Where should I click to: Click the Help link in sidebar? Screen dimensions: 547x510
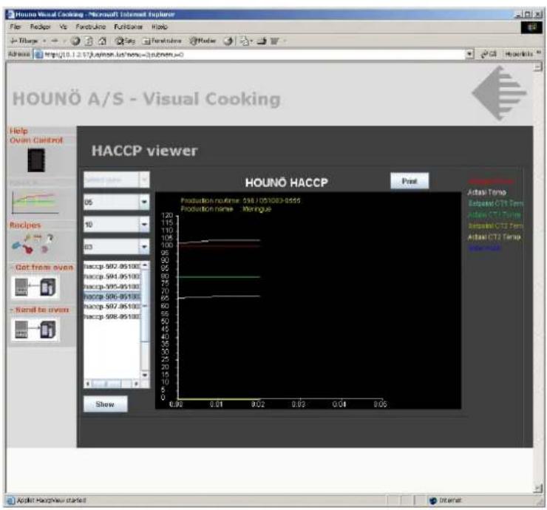(x=18, y=131)
